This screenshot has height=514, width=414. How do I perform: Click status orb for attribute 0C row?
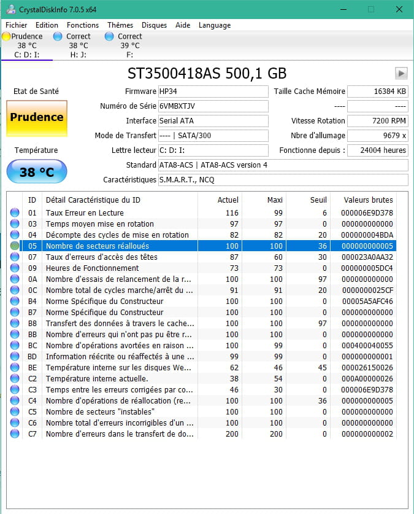pos(15,290)
